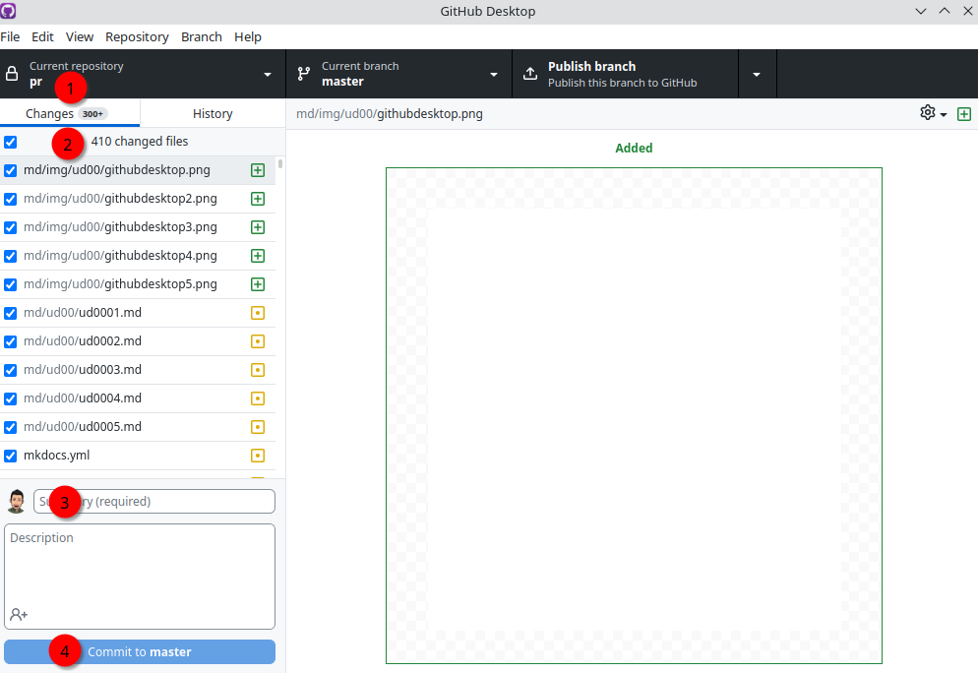Uncheck the select-all changed files checkbox

coord(11,141)
